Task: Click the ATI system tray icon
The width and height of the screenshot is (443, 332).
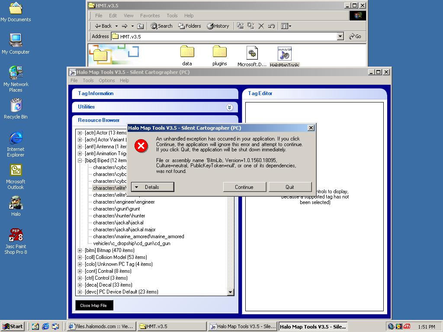Action: point(407,326)
